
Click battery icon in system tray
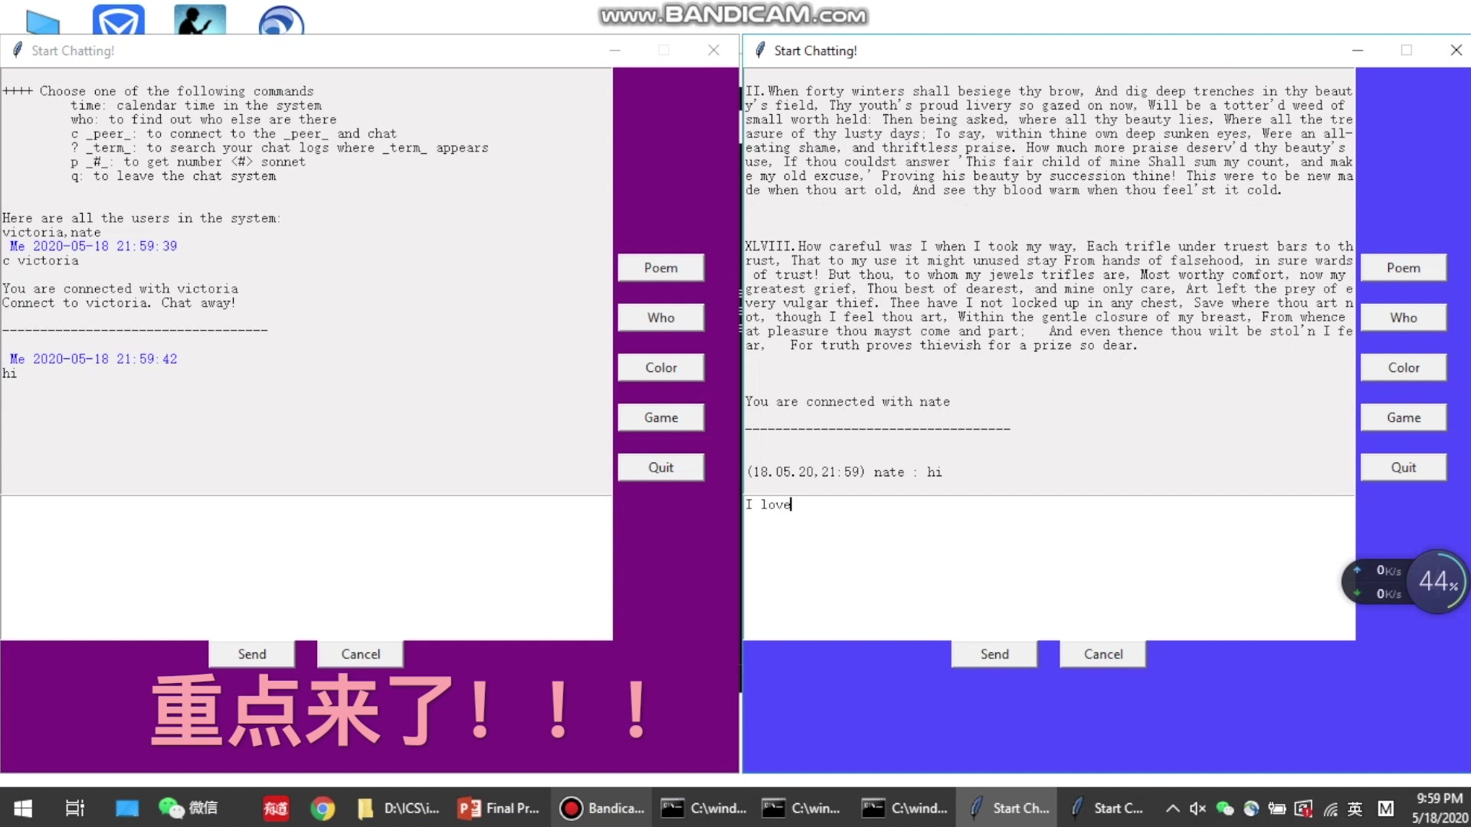click(1276, 808)
